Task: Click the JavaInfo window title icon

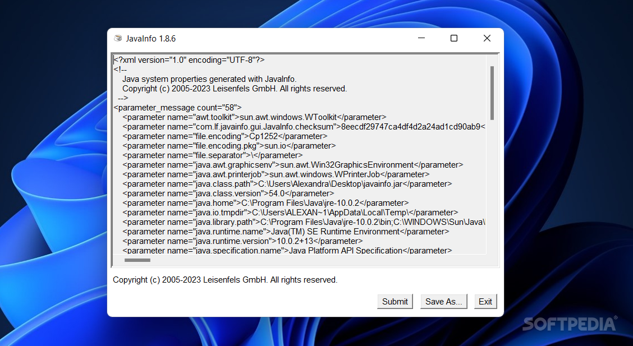Action: [x=118, y=38]
